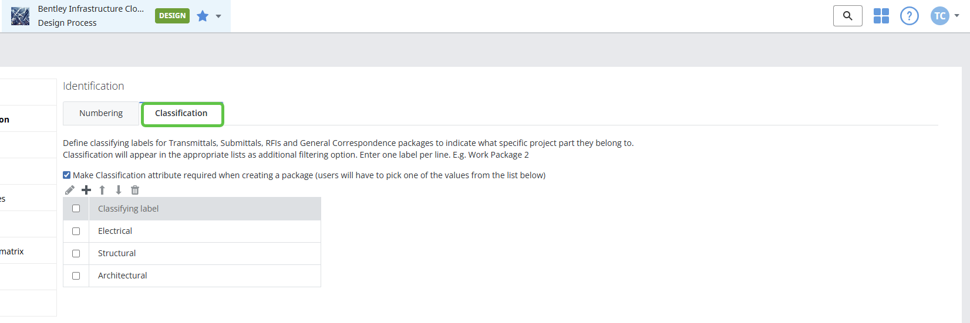Viewport: 970px width, 323px height.
Task: Click the Architectural label row text
Action: tap(122, 276)
